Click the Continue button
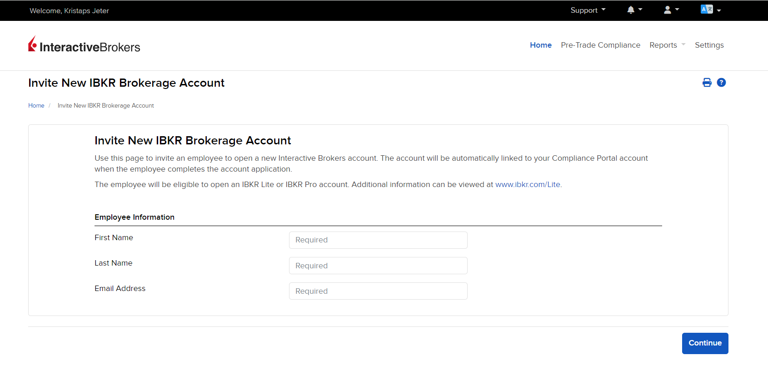 (705, 343)
